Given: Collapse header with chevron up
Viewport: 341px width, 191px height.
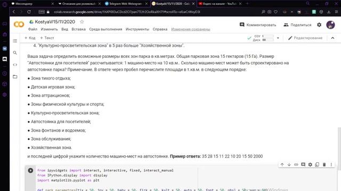Looking at the screenshot, I should (x=332, y=38).
